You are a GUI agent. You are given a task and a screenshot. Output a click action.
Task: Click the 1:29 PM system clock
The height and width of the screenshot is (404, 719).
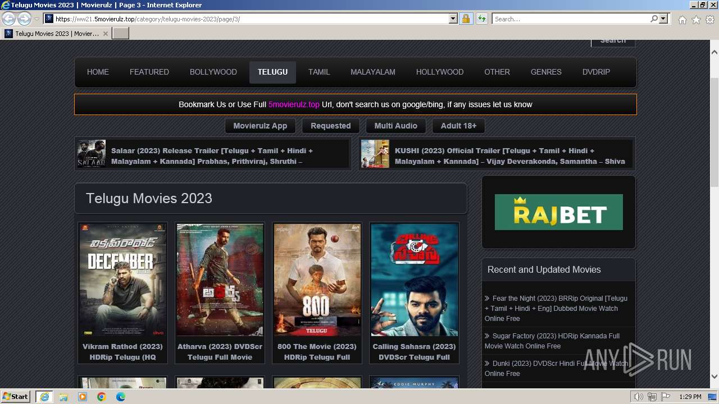[x=690, y=397]
